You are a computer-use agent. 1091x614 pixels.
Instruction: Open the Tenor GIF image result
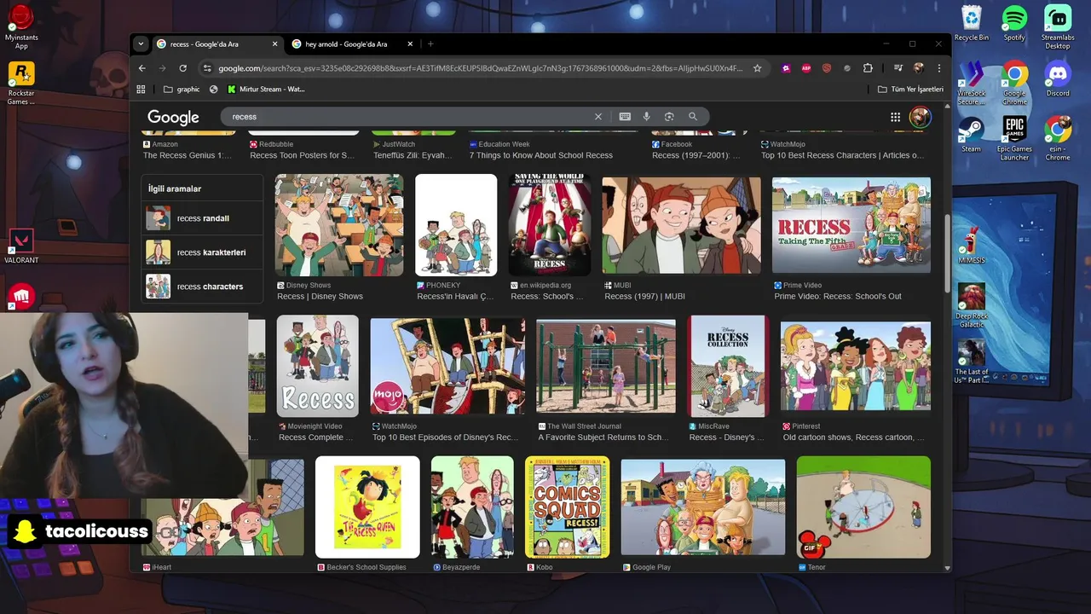[x=863, y=507]
